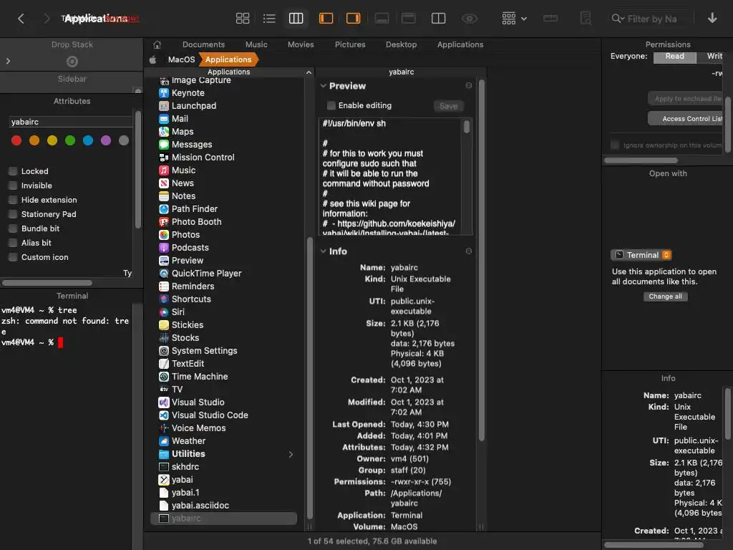
Task: Toggle Hide extension checkbox
Action: coord(13,201)
